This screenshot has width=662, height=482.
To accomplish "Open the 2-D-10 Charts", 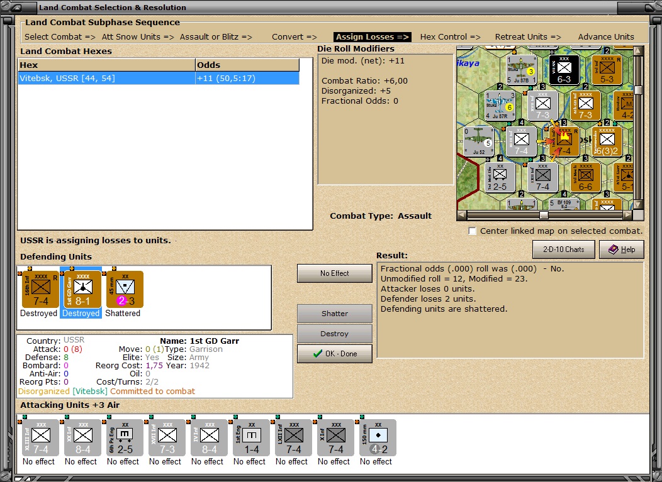I will [x=564, y=249].
